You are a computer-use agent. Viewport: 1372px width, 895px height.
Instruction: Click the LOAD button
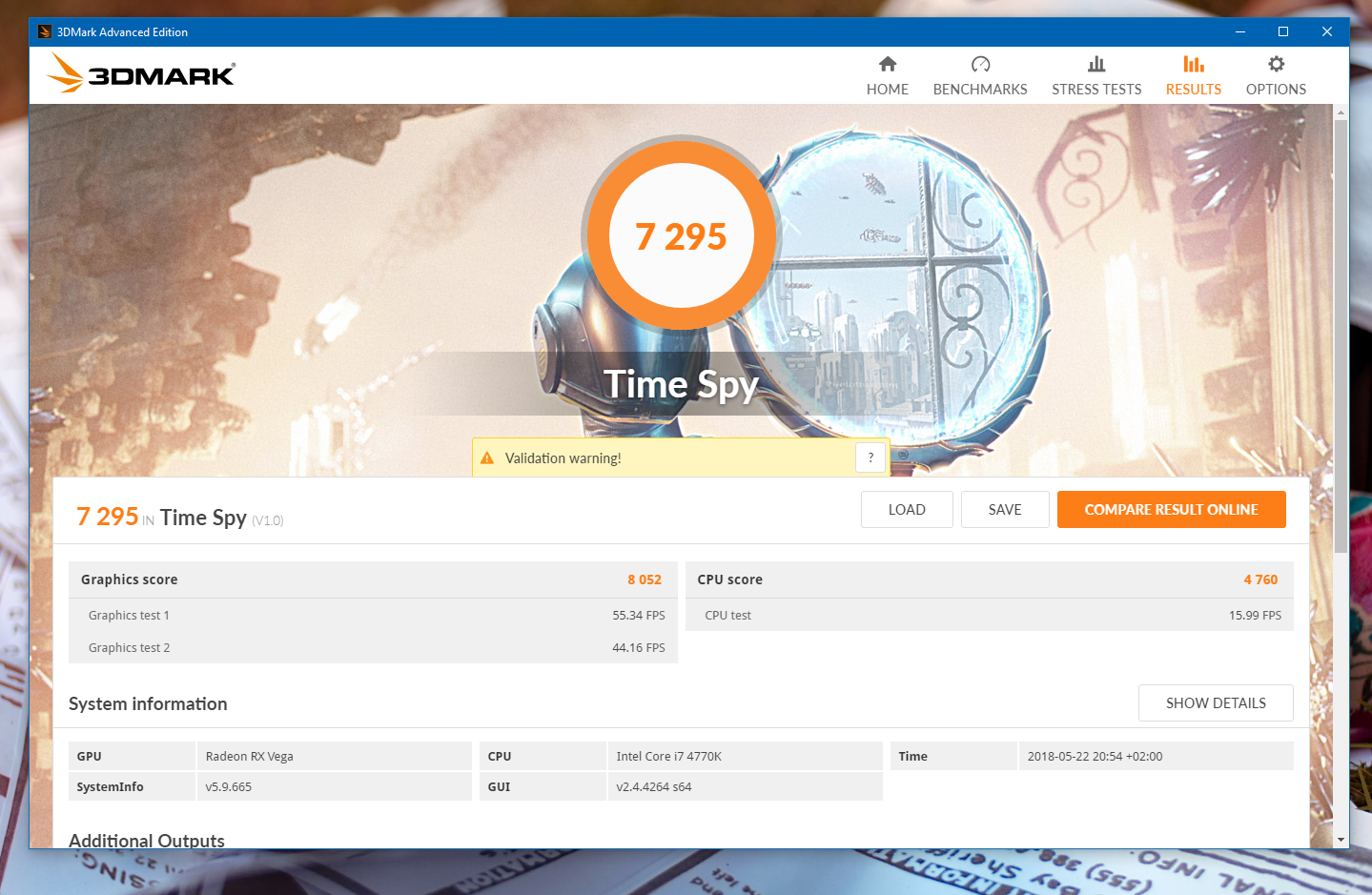click(907, 510)
